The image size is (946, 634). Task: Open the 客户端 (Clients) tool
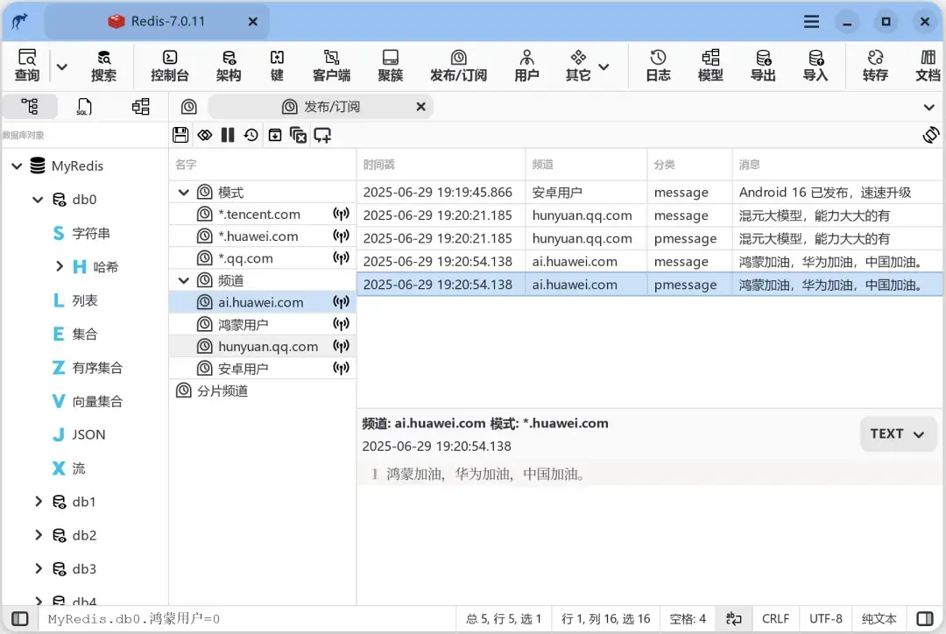click(x=331, y=65)
